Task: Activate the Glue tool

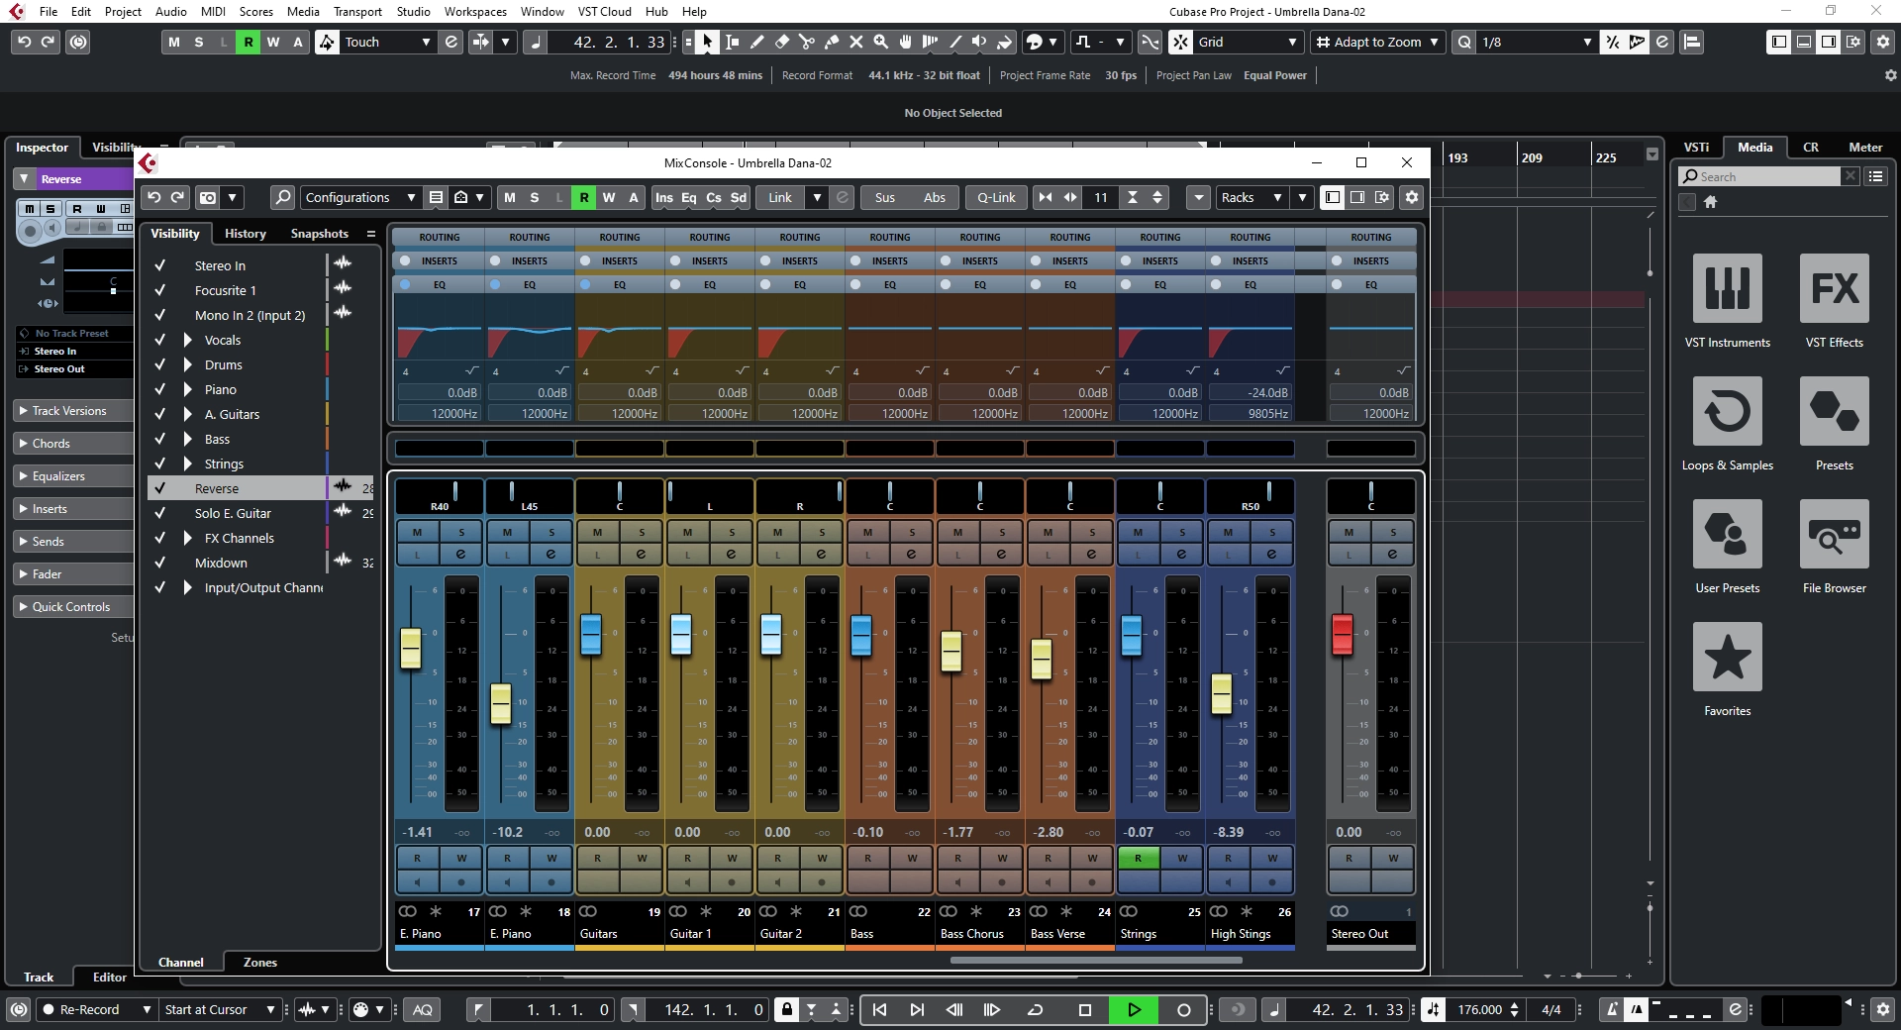Action: click(x=832, y=42)
